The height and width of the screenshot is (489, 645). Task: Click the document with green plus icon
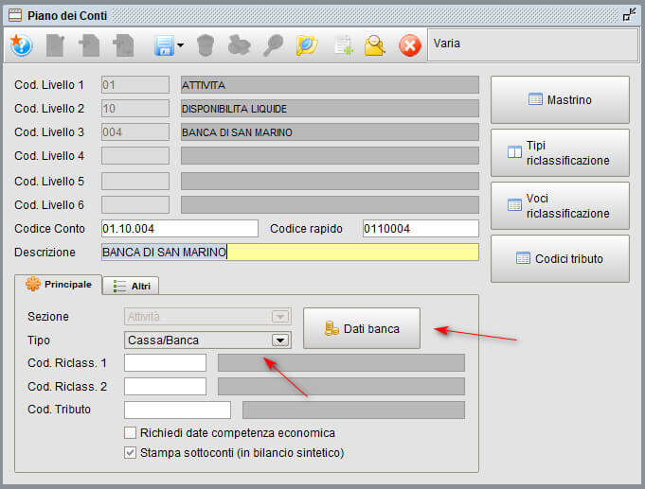(x=342, y=45)
